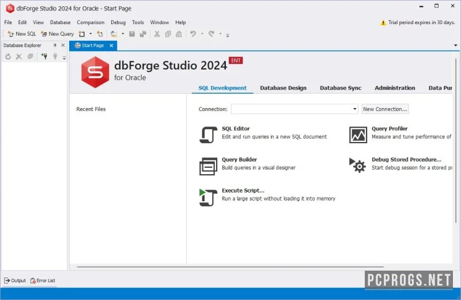
Task: Click the New Connection plug icon
Action: tap(44, 56)
